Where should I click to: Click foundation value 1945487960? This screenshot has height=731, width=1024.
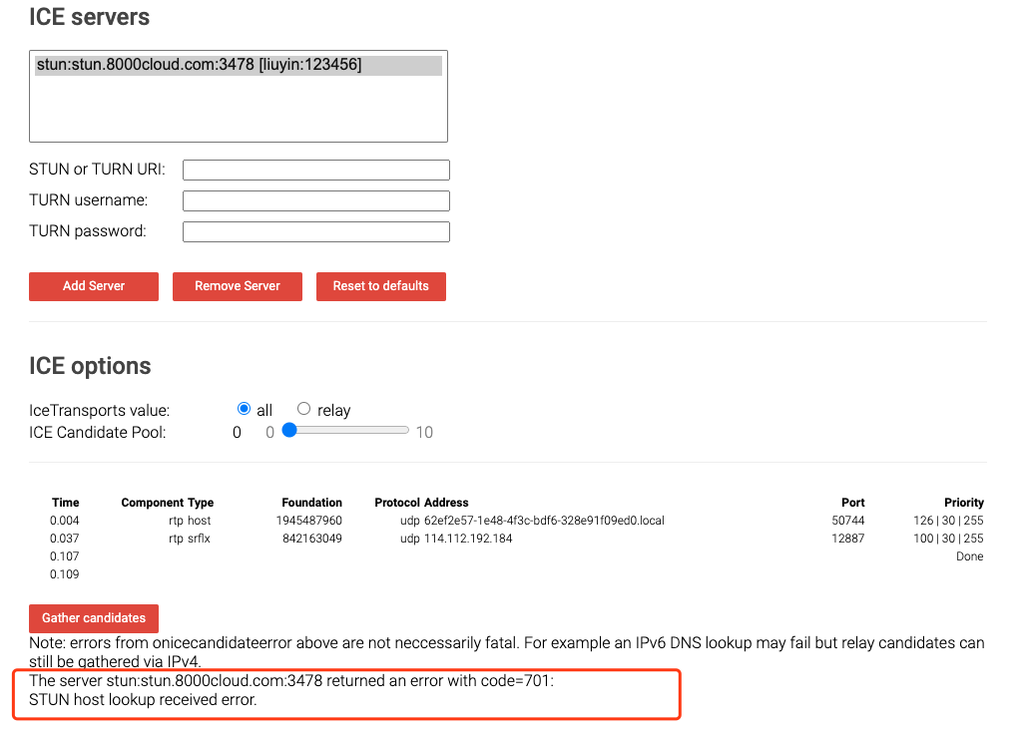click(309, 521)
